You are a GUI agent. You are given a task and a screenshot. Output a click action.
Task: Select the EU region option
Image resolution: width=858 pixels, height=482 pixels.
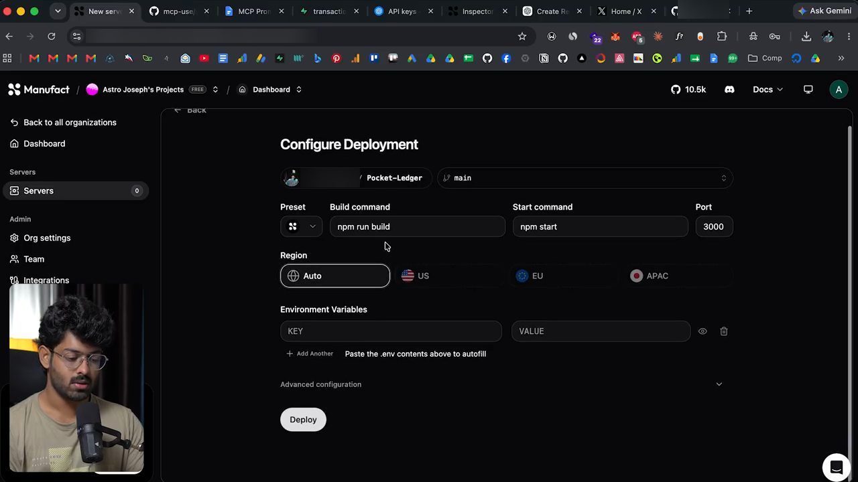point(564,276)
